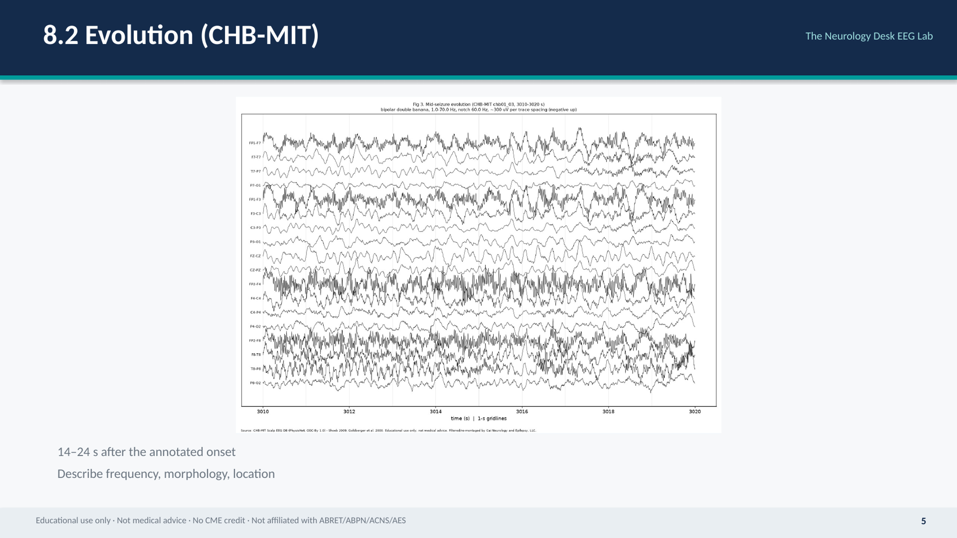This screenshot has height=538, width=957.
Task: Click the FP1-F3 channel label
Action: (x=255, y=200)
